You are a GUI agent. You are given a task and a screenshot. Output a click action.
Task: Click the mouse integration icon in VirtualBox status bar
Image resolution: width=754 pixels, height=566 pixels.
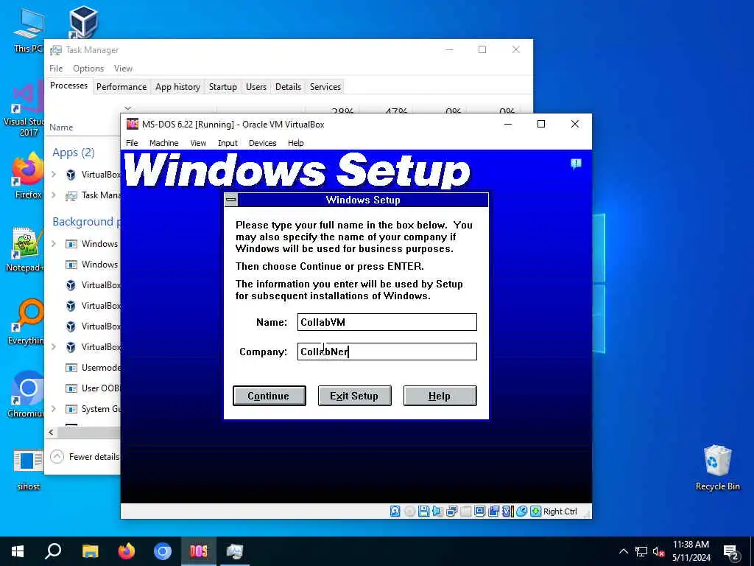522,511
